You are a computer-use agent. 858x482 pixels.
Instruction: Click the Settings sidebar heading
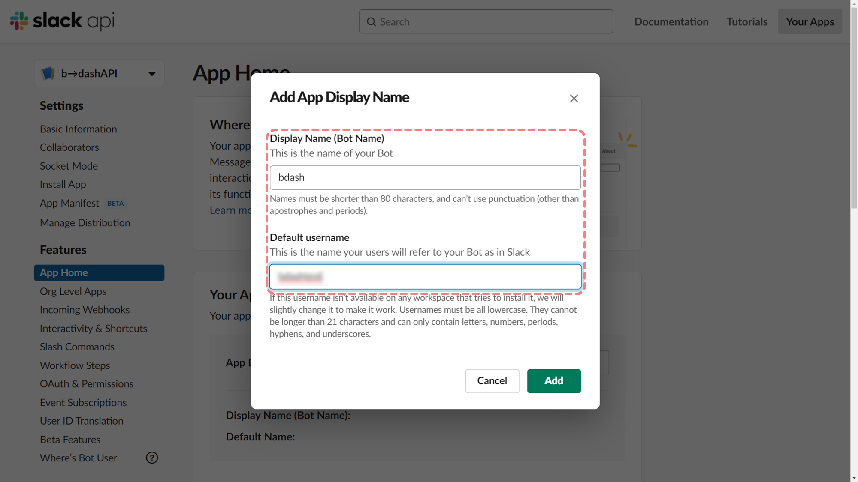(x=62, y=106)
